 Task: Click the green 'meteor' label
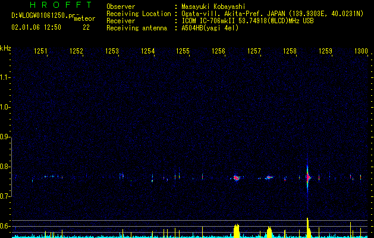pos(84,18)
